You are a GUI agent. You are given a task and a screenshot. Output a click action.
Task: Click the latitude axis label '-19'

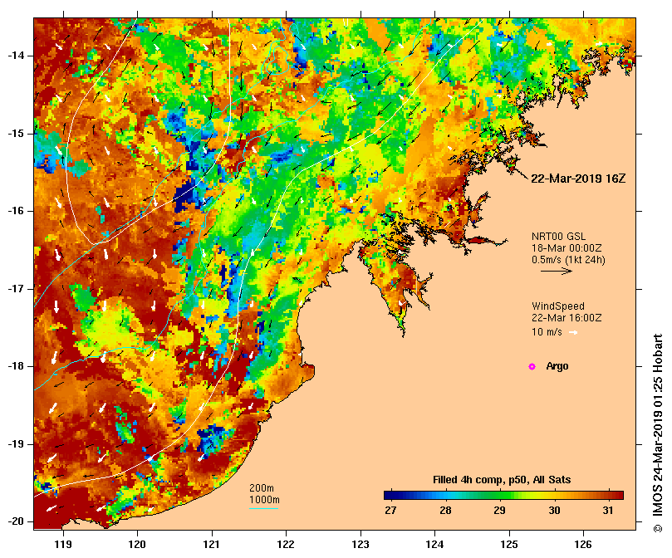point(17,444)
